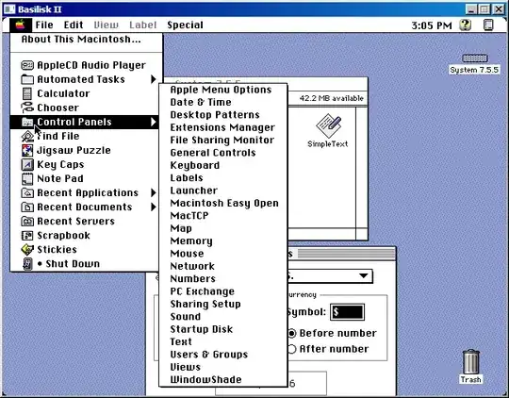Choose Sharing Setup control panel

pos(223,304)
